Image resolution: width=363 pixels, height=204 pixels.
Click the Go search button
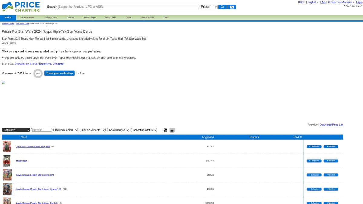pyautogui.click(x=223, y=7)
